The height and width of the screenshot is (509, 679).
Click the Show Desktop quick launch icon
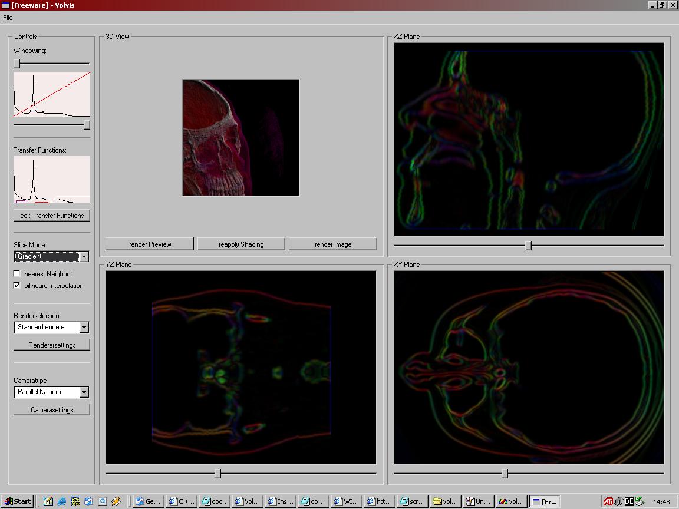point(48,501)
